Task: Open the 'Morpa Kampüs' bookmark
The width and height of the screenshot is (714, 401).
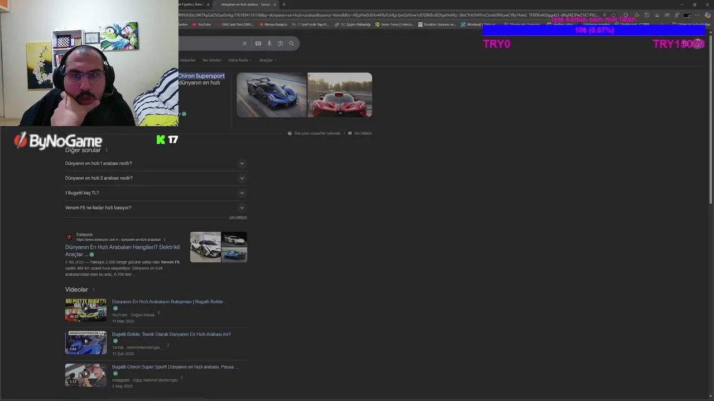Action: pyautogui.click(x=273, y=25)
